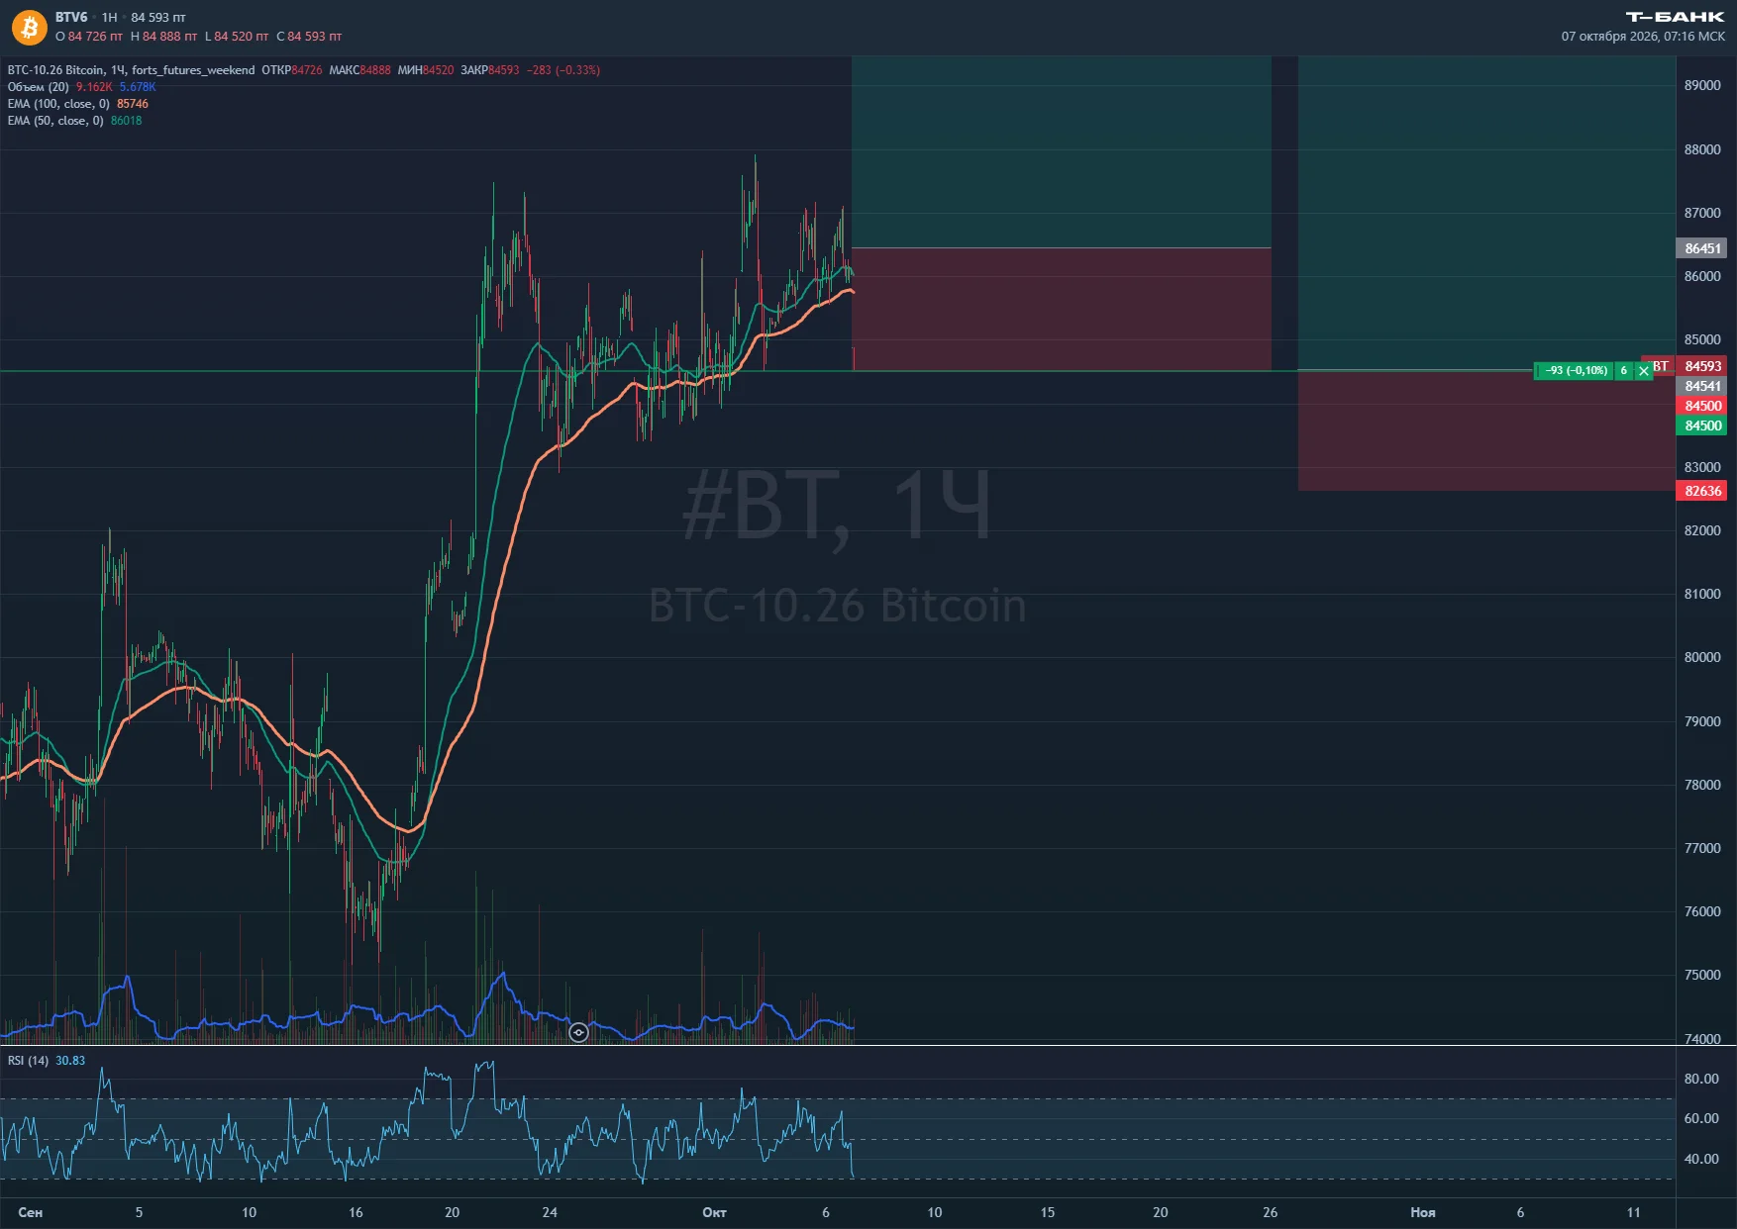Viewport: 1737px width, 1229px height.
Task: Click the -93 (-0,10%) position label
Action: [x=1576, y=371]
